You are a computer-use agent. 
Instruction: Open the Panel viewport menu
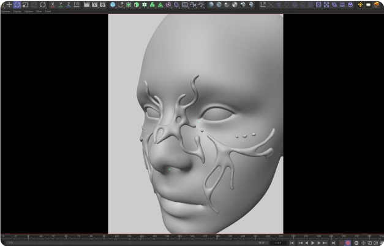tap(48, 12)
